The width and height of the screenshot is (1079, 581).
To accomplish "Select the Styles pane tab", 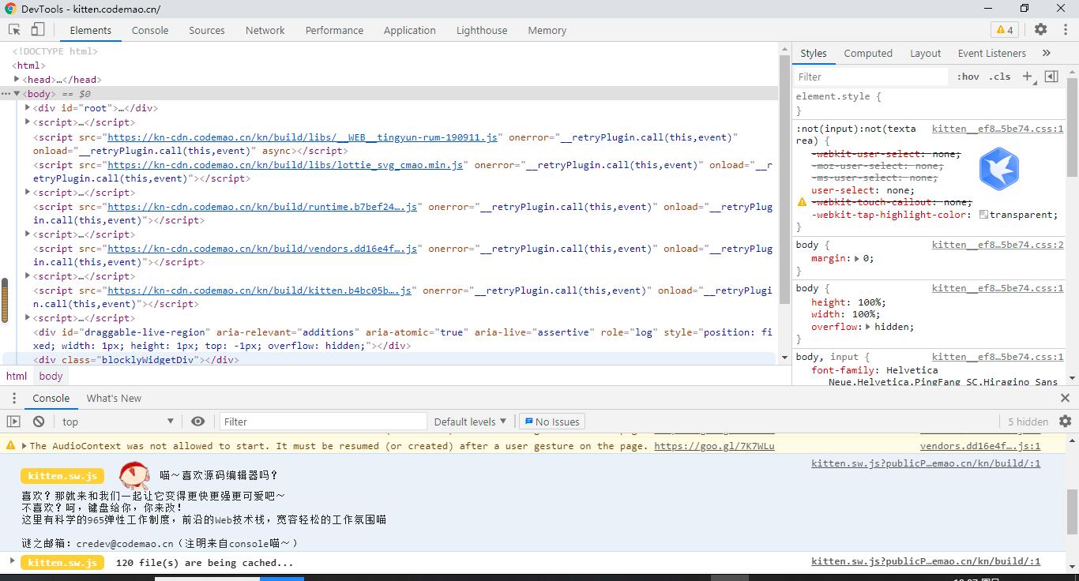I will coord(814,53).
